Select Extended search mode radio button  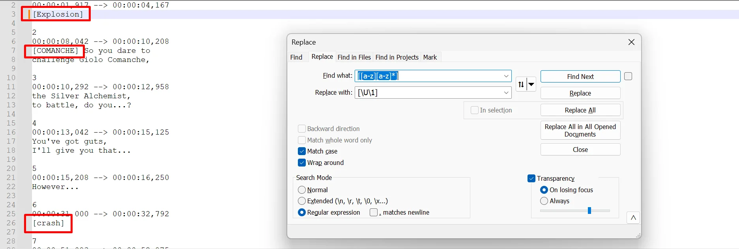302,201
